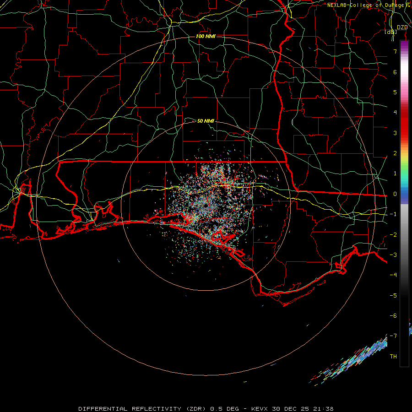Click the 0 value on the dB scale
The width and height of the screenshot is (412, 412).
click(395, 194)
